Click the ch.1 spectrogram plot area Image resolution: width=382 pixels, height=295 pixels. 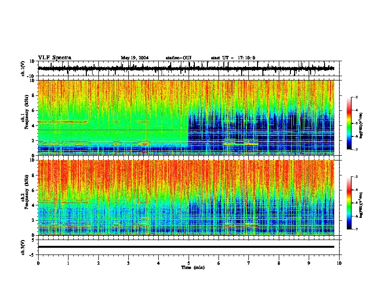(x=186, y=118)
